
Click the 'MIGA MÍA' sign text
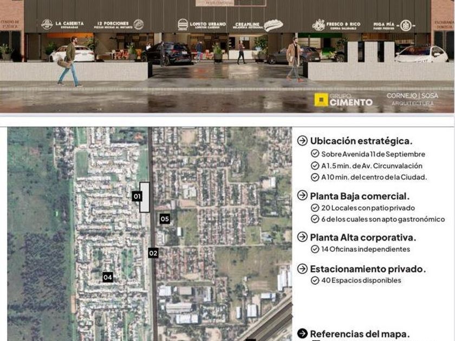point(384,24)
